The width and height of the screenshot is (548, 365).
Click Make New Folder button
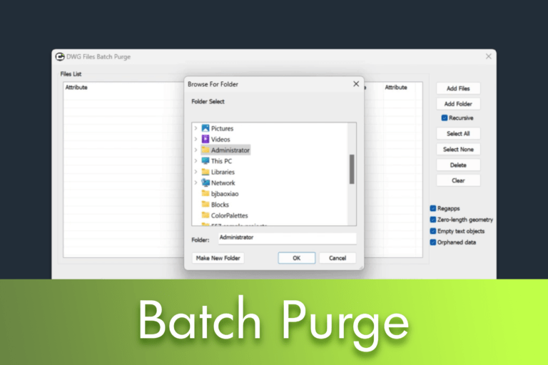coord(218,258)
